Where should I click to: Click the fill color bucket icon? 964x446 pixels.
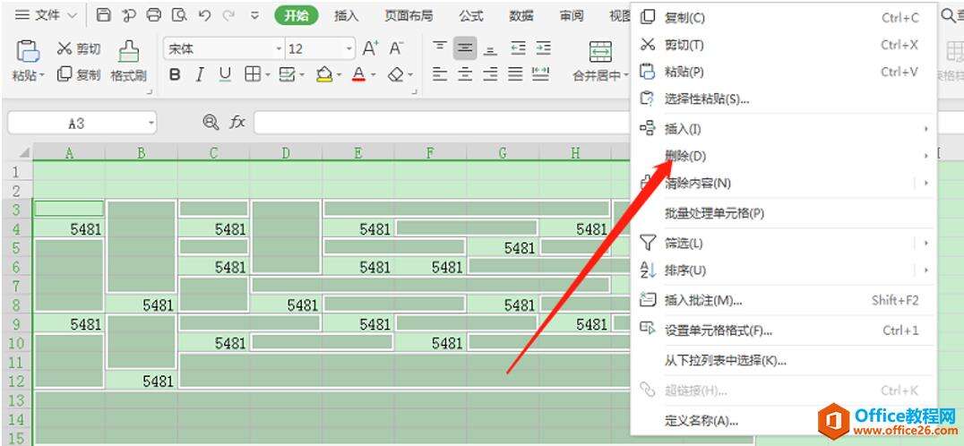click(324, 74)
